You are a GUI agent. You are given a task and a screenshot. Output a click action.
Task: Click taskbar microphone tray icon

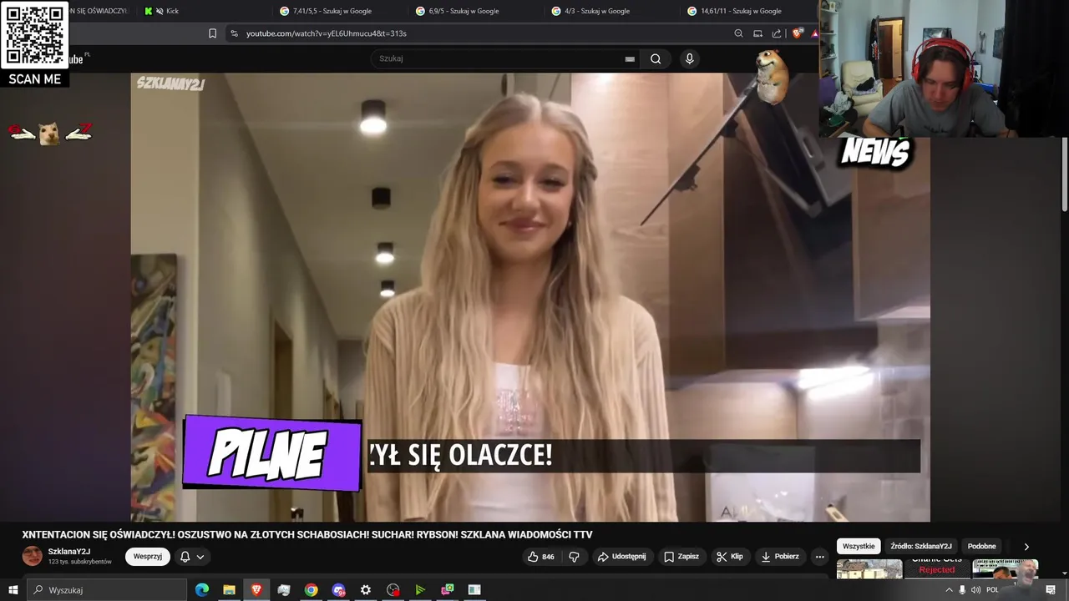point(962,589)
